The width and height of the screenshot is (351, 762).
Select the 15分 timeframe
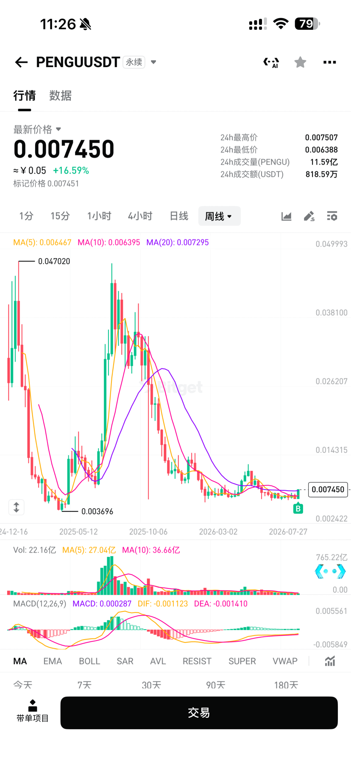coord(60,216)
